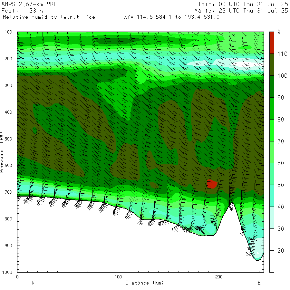Select the 70-80 percent bright green legend band
Viewport: 290px width, 290px height.
(272, 130)
